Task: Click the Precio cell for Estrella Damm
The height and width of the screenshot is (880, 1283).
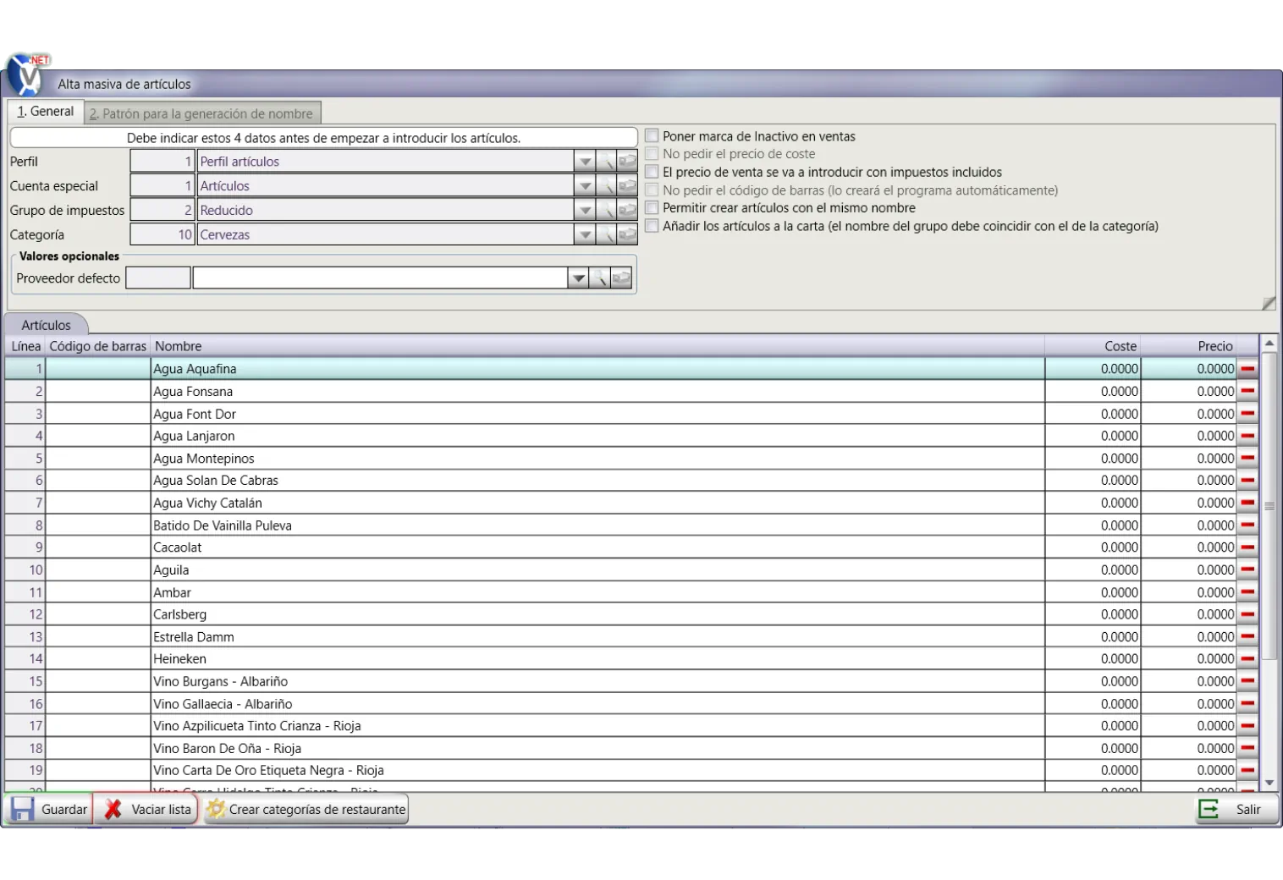Action: point(1188,637)
